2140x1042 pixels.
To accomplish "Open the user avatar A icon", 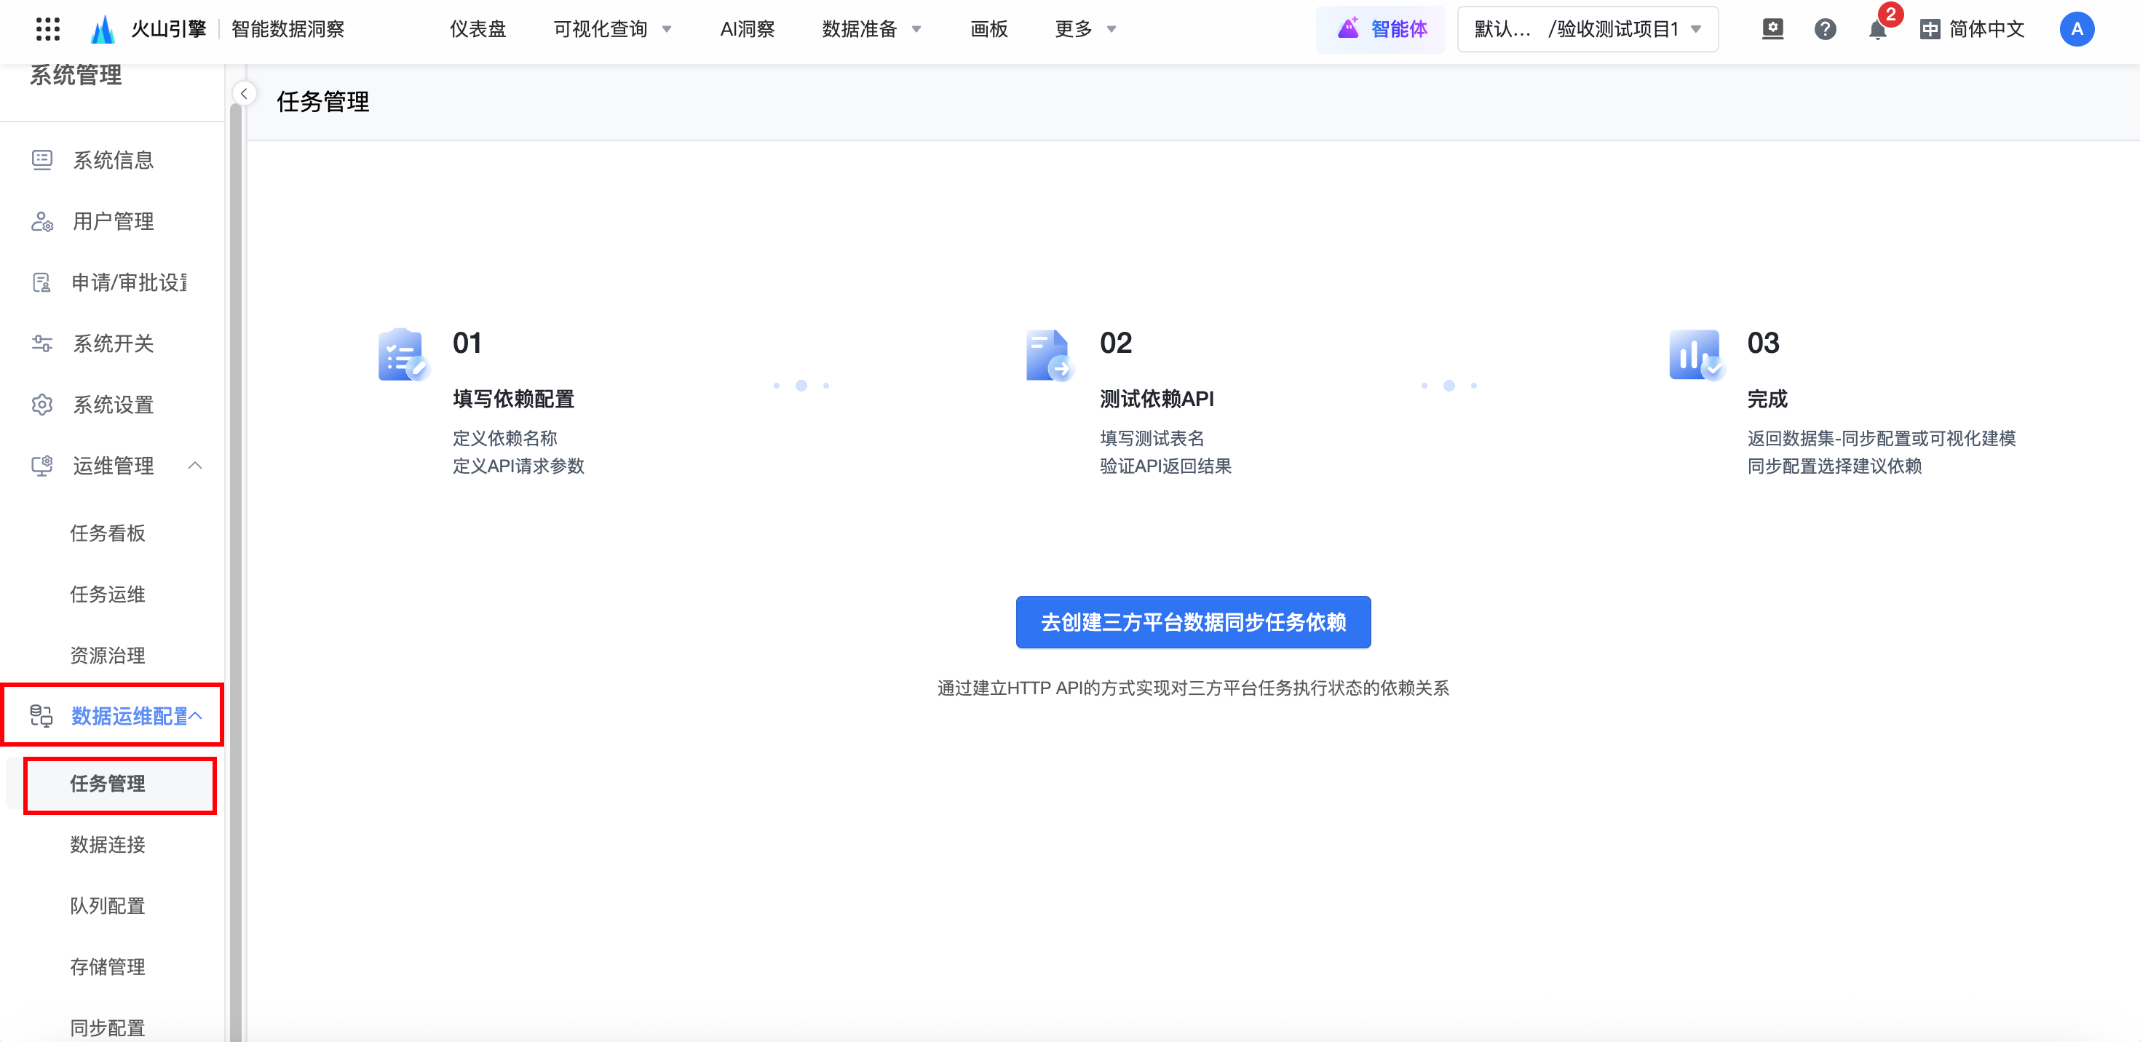I will click(2076, 30).
